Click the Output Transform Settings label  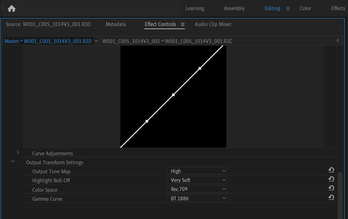pos(54,163)
